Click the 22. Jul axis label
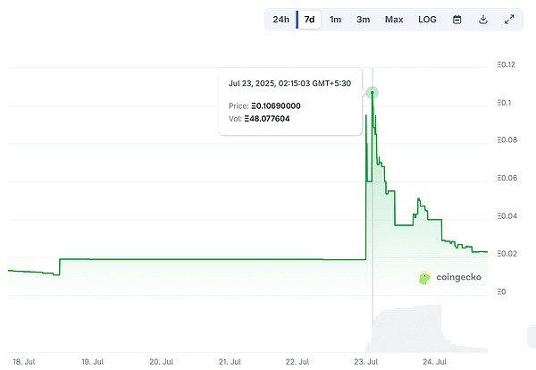 pos(297,361)
